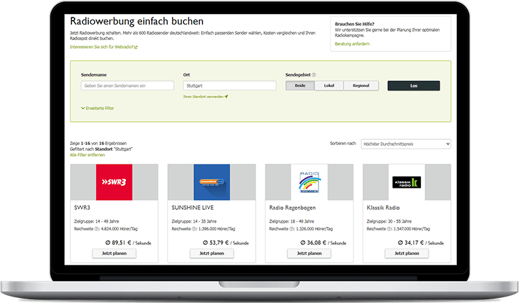The image size is (519, 303).
Task: Click the Sendegebiet help question-mark icon
Action: (x=314, y=75)
